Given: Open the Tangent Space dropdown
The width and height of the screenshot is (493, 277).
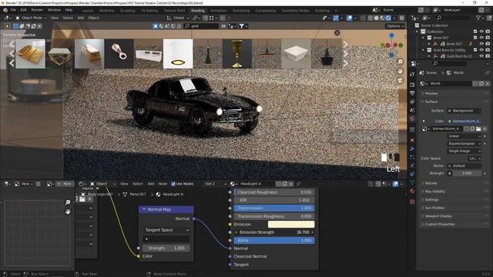Looking at the screenshot, I should tap(166, 230).
